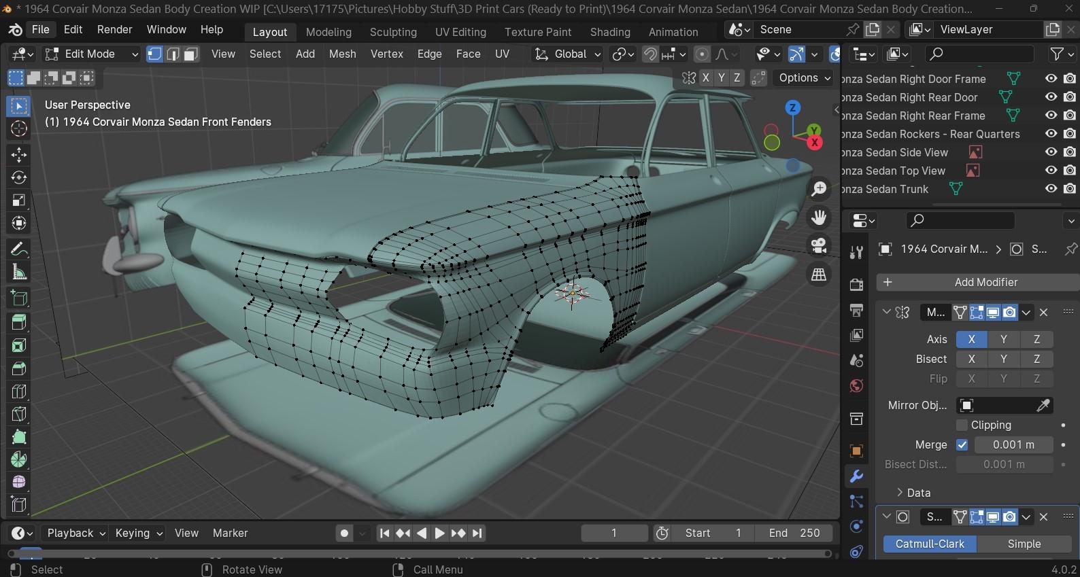1080x577 pixels.
Task: Select the Loop Cut tool
Action: [x=19, y=391]
